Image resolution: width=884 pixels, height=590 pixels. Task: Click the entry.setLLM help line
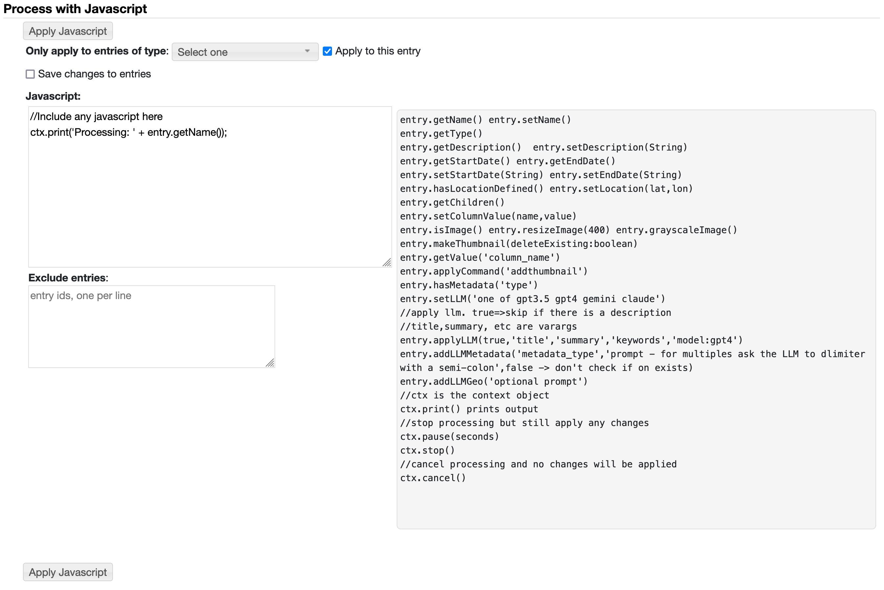click(533, 299)
